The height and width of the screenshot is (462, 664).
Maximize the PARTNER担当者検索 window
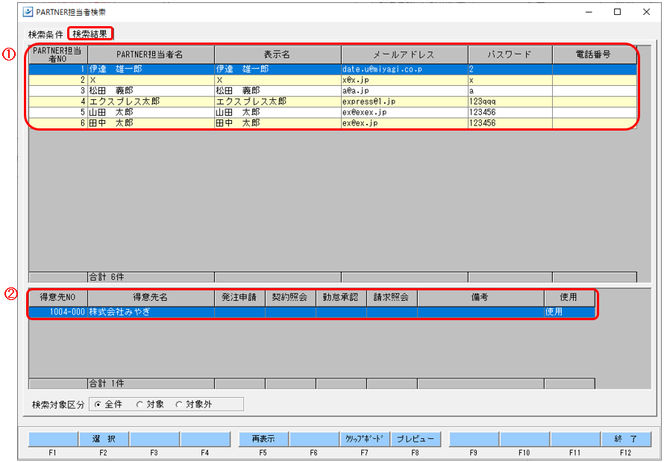618,12
